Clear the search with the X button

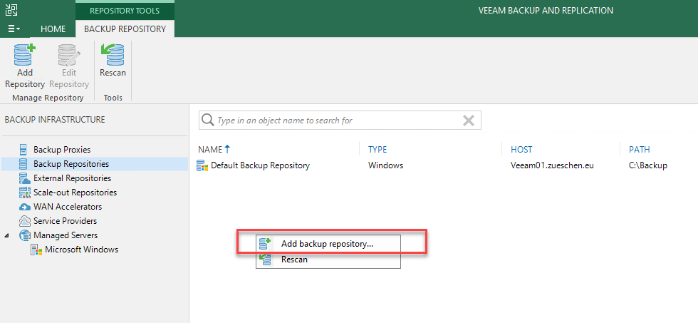(x=469, y=121)
